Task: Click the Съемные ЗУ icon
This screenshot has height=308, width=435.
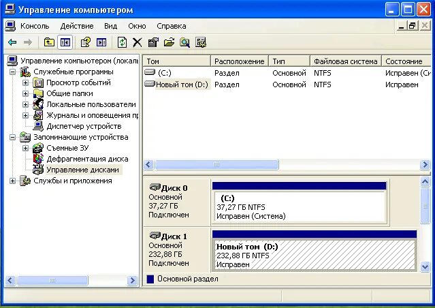Action: 38,148
